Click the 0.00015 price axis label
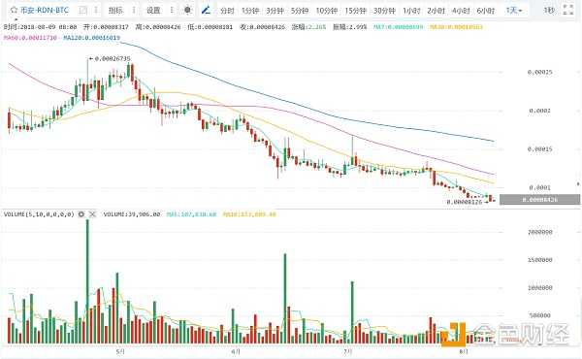Screen dimensions: 582x359 click(x=539, y=148)
